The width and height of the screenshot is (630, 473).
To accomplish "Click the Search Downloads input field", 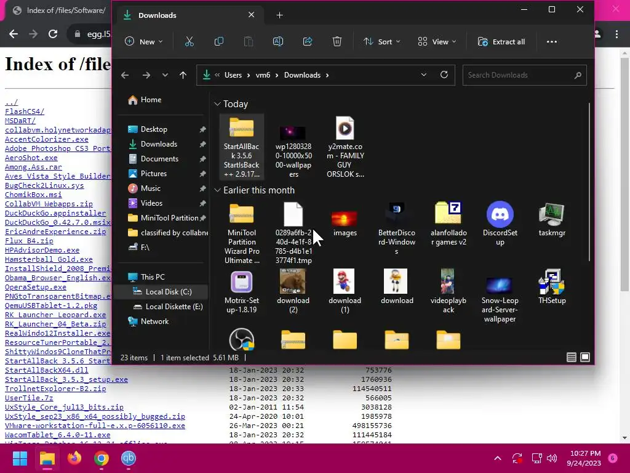I will coord(524,75).
